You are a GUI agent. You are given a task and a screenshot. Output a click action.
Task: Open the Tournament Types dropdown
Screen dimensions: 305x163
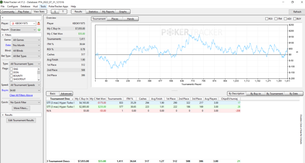(25, 64)
